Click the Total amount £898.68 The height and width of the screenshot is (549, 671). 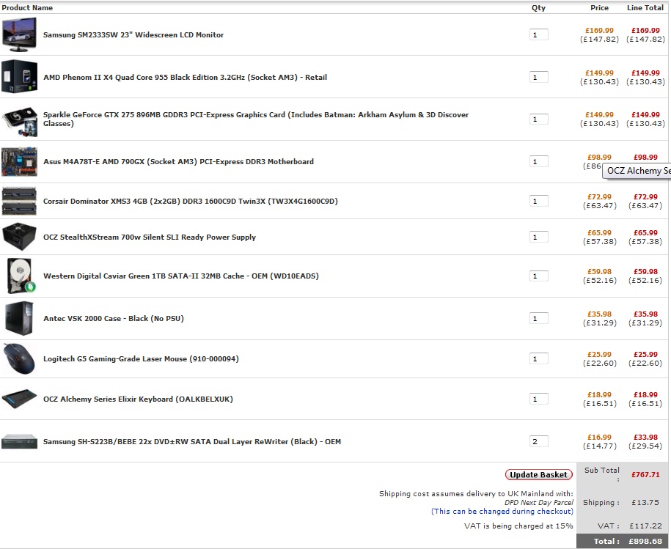click(x=645, y=541)
